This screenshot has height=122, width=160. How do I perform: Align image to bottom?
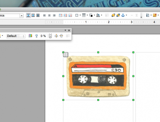[70, 15]
